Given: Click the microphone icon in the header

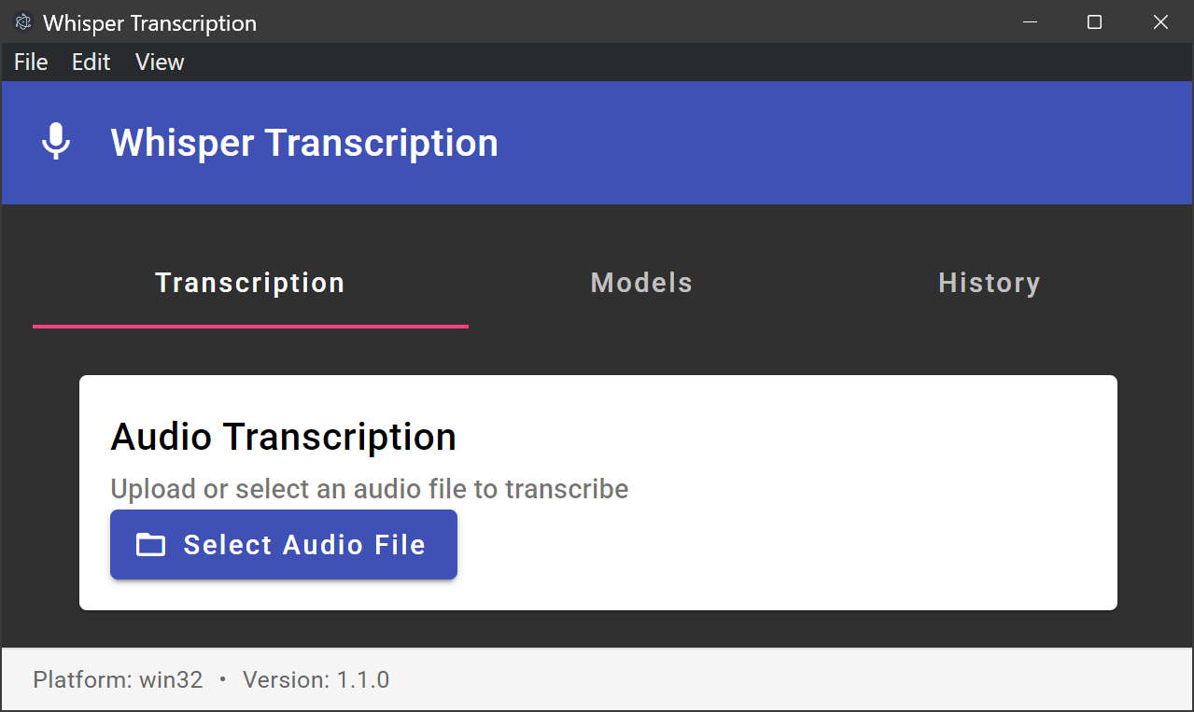Looking at the screenshot, I should click(56, 142).
